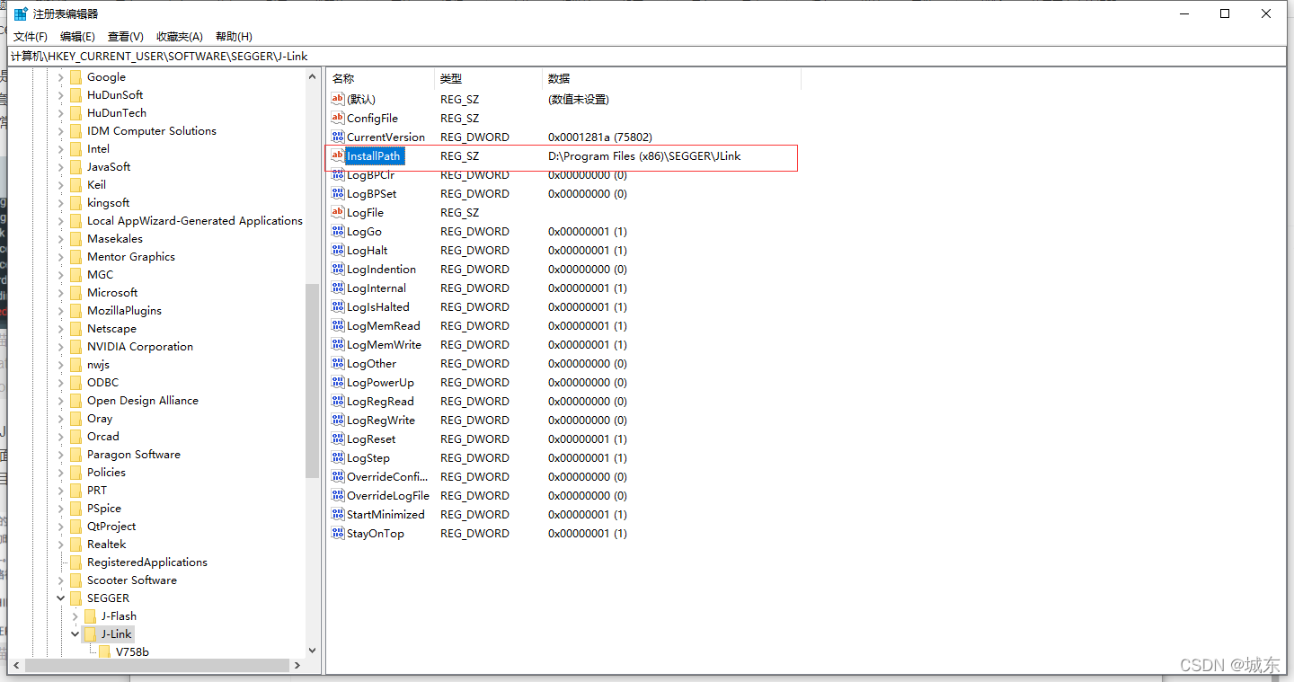Open the 查看(V) menu
The image size is (1294, 682).
[x=126, y=37]
